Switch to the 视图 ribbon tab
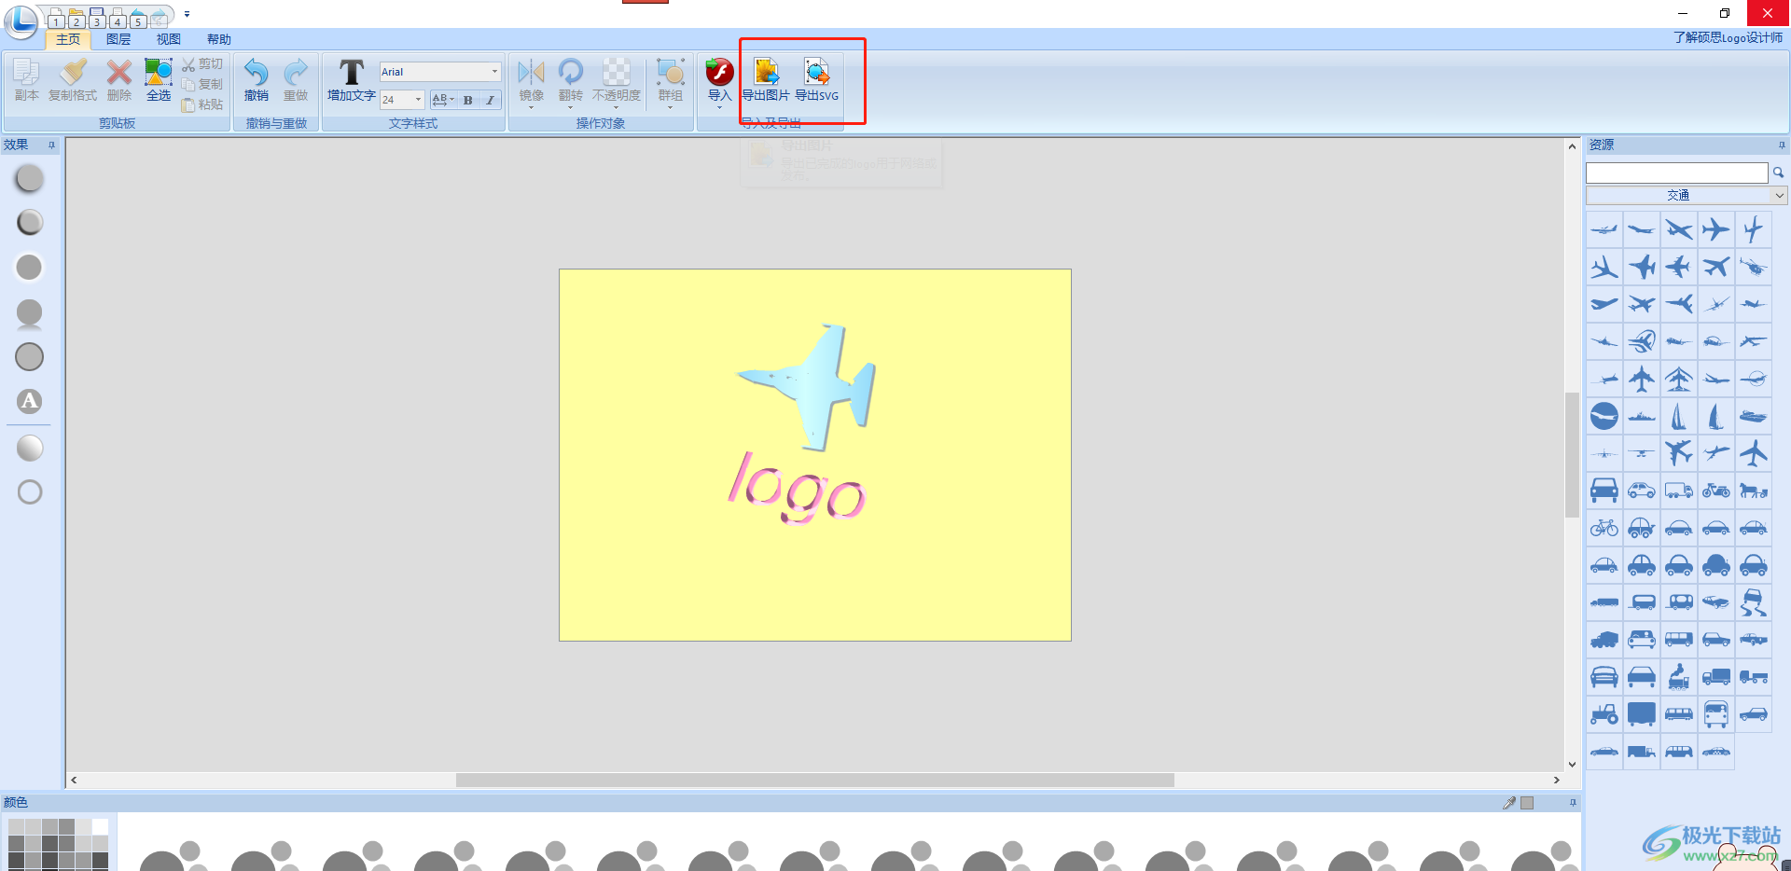1791x871 pixels. (x=169, y=39)
